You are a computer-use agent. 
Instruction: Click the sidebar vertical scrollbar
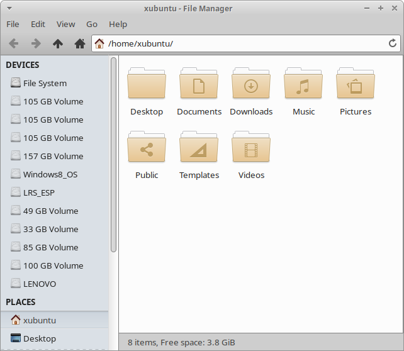point(114,154)
